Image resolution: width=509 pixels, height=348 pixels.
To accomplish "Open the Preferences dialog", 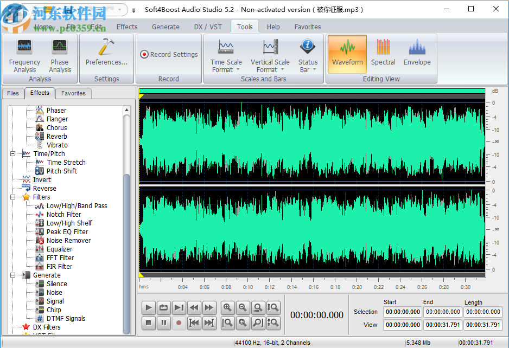I will point(106,54).
